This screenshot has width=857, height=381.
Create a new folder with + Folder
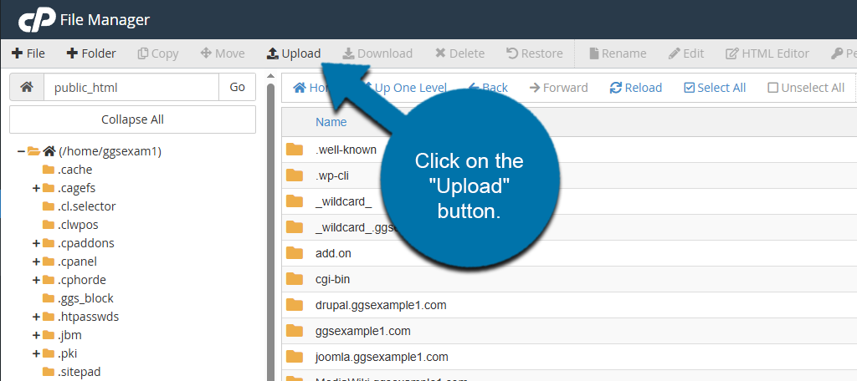tap(91, 53)
